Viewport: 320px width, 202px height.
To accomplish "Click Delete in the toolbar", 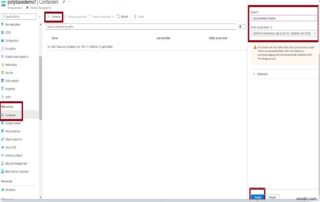I will (139, 17).
